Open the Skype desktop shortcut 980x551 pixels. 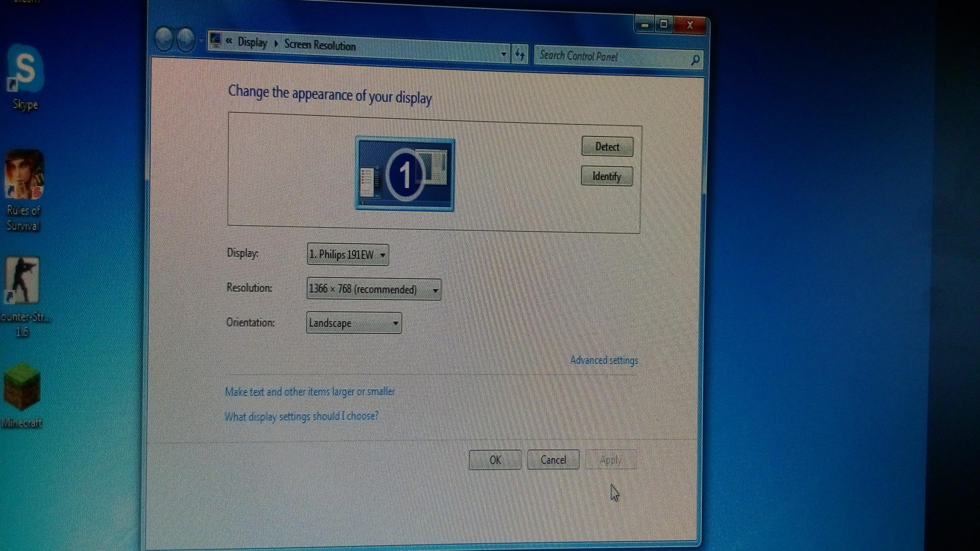[x=25, y=77]
